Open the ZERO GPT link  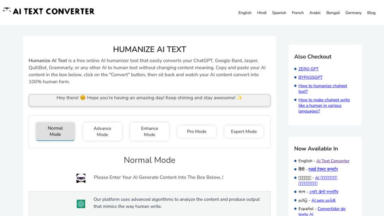click(308, 69)
